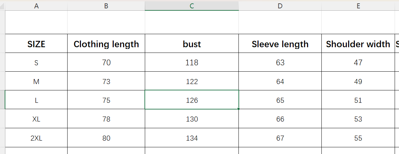
Task: Click the XL size cell
Action: 36,119
